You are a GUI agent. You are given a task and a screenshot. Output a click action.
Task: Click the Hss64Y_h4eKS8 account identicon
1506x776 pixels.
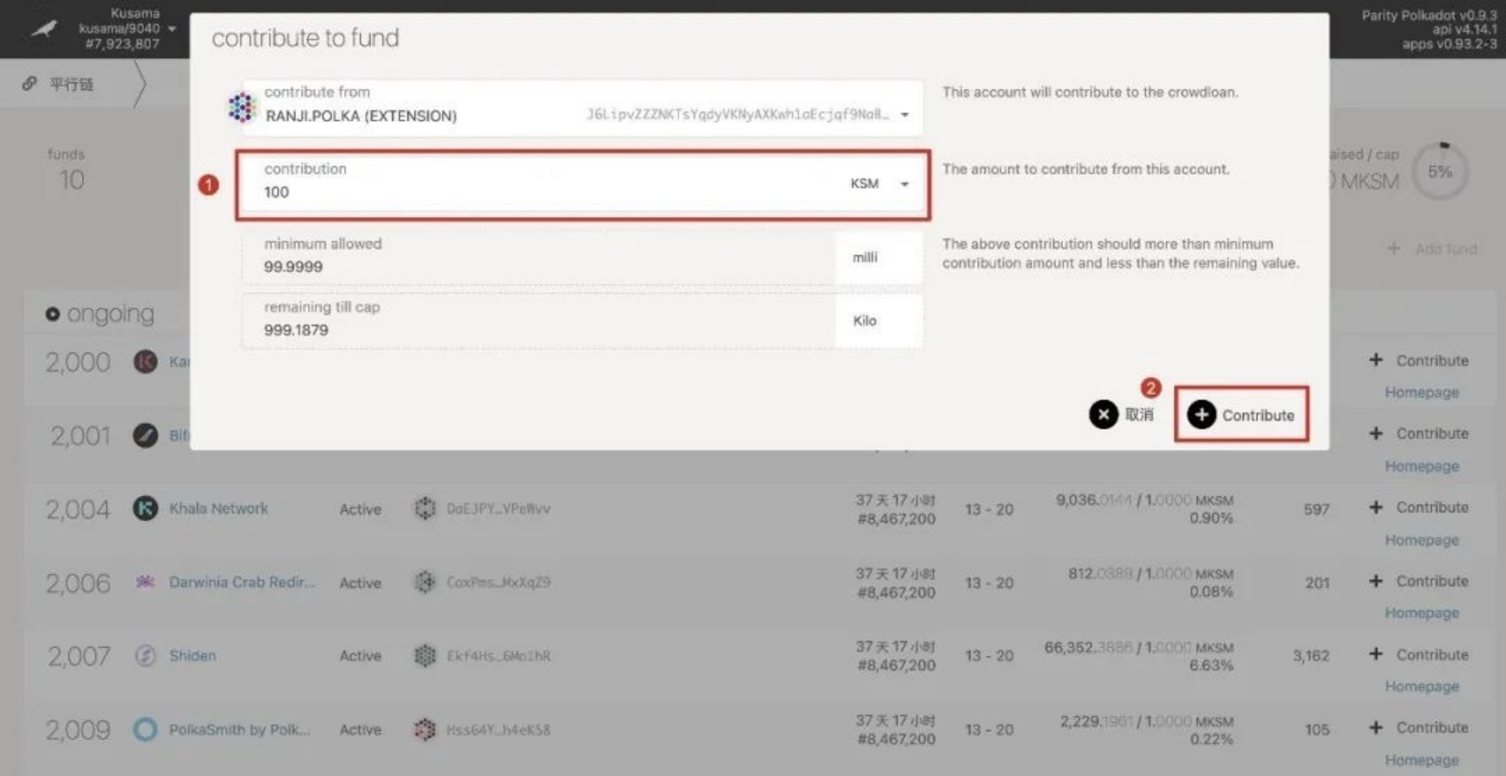click(x=425, y=730)
